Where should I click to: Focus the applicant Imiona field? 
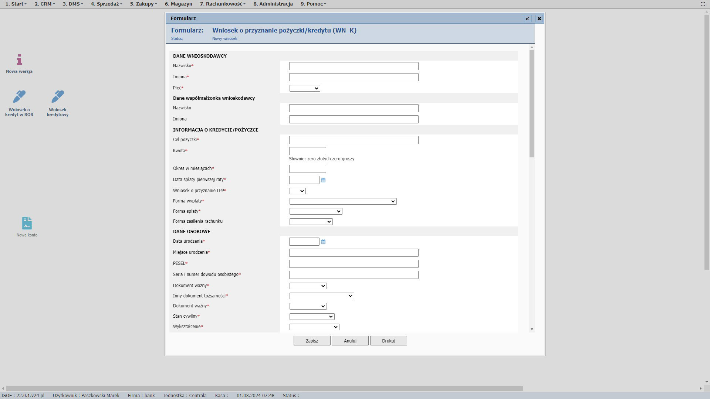[x=354, y=77]
